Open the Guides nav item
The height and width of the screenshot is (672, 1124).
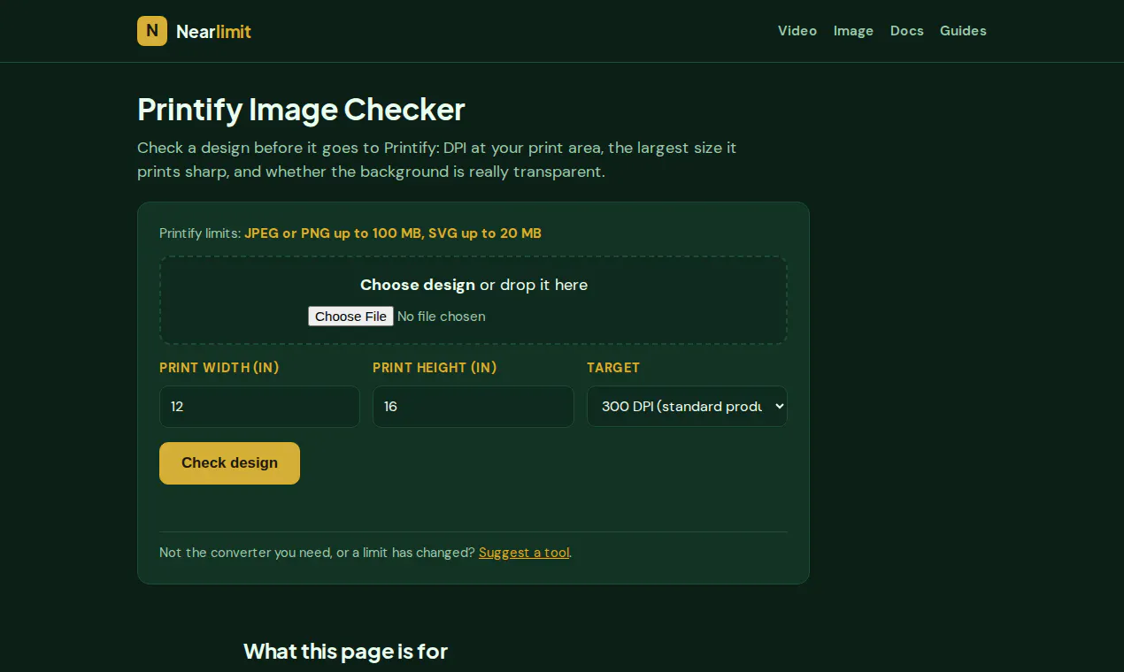963,31
